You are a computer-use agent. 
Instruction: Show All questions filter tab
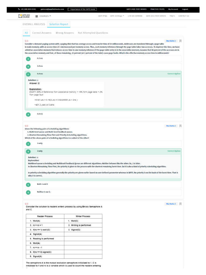point(26,33)
